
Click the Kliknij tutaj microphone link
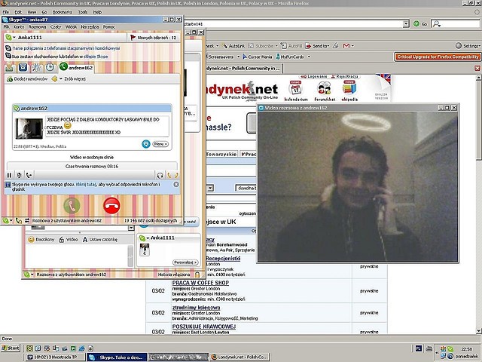click(86, 184)
